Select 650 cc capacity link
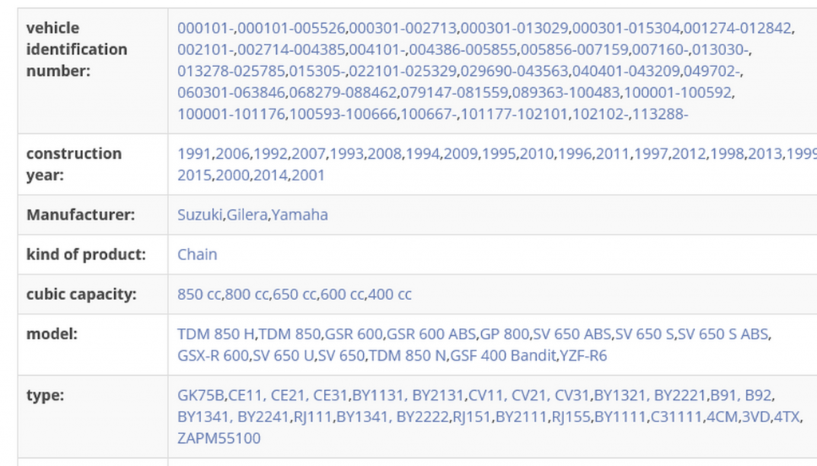 (294, 294)
